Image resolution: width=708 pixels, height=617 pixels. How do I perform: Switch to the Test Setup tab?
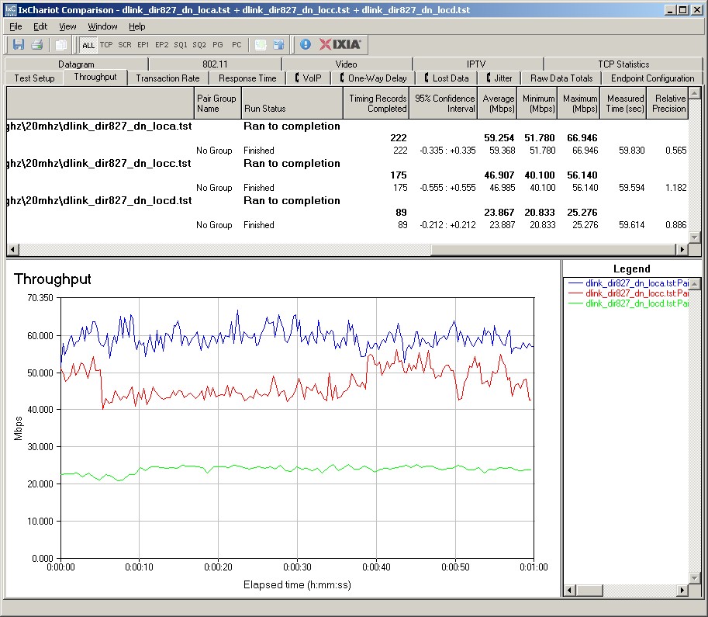pyautogui.click(x=34, y=78)
